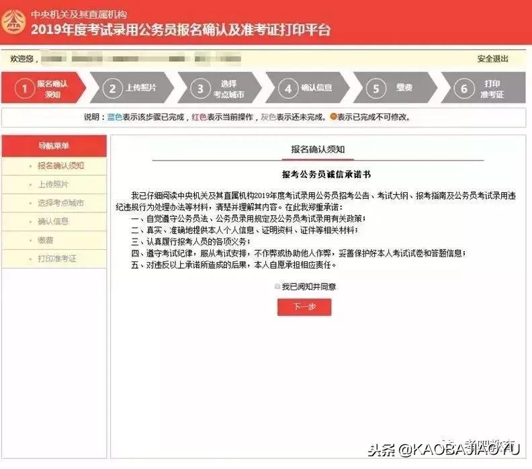Click the 安全退出 logout link
This screenshot has width=532, height=469.
click(x=492, y=58)
